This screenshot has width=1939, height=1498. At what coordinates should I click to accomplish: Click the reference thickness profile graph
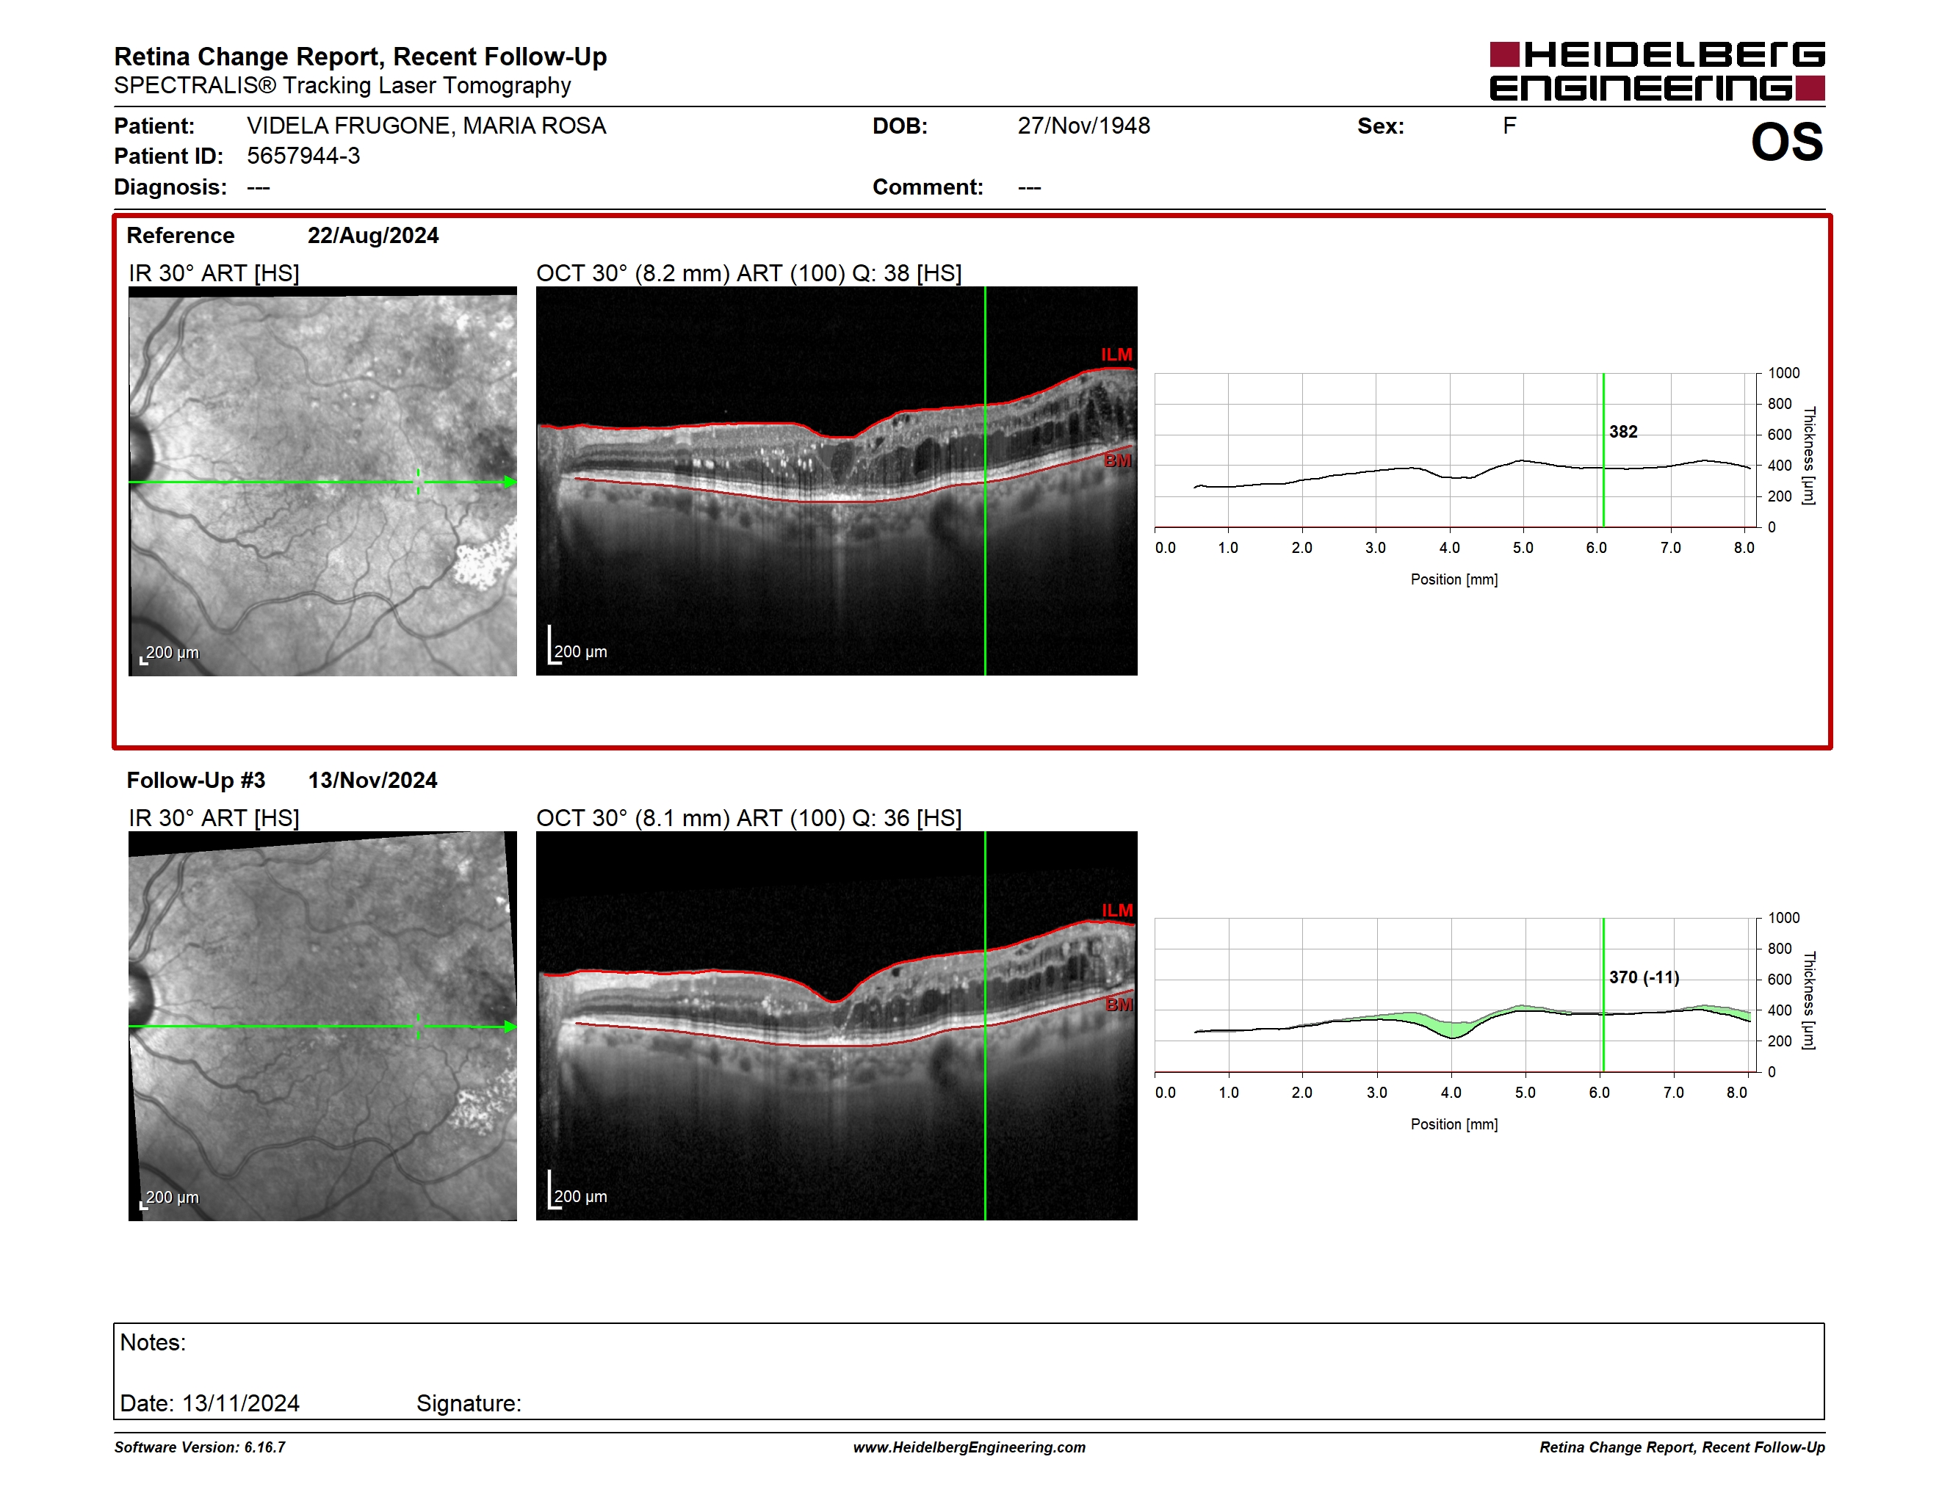1455,450
